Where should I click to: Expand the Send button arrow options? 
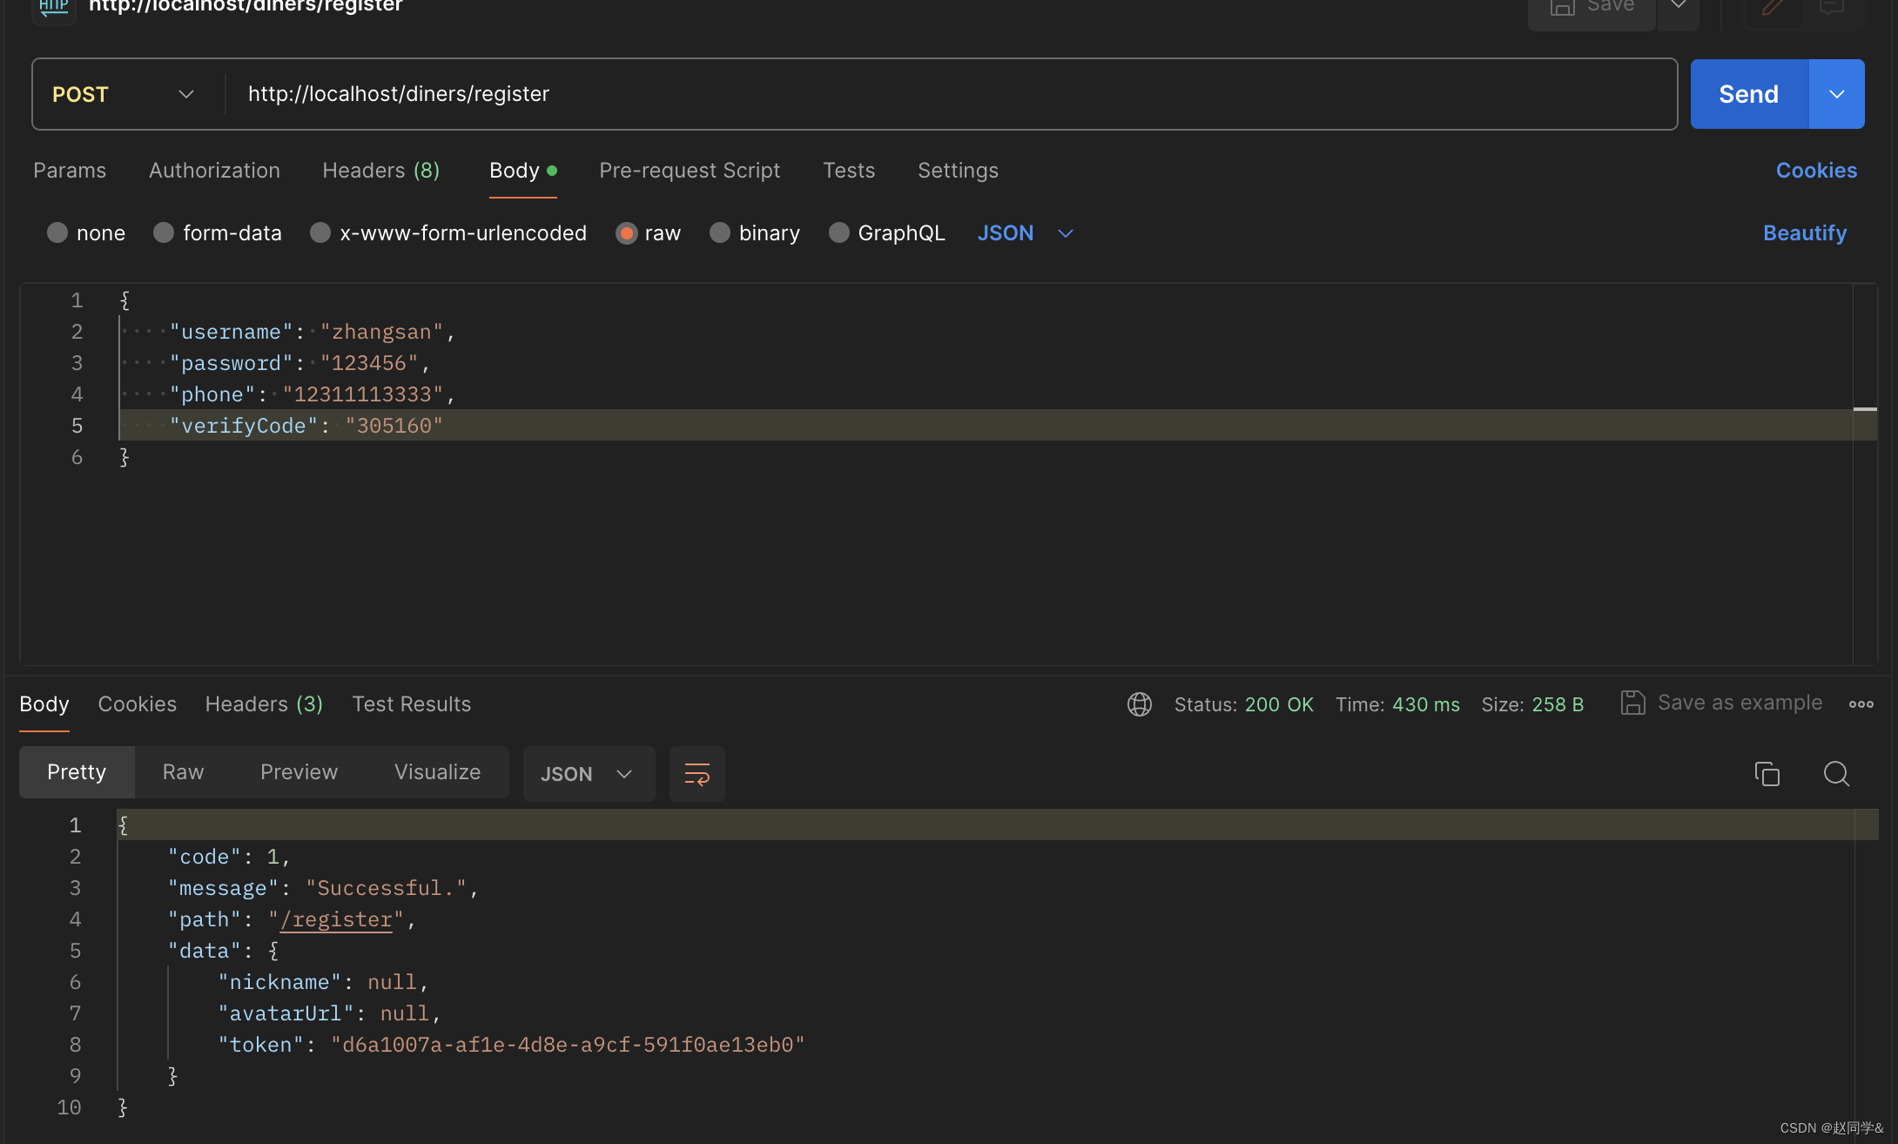1836,94
